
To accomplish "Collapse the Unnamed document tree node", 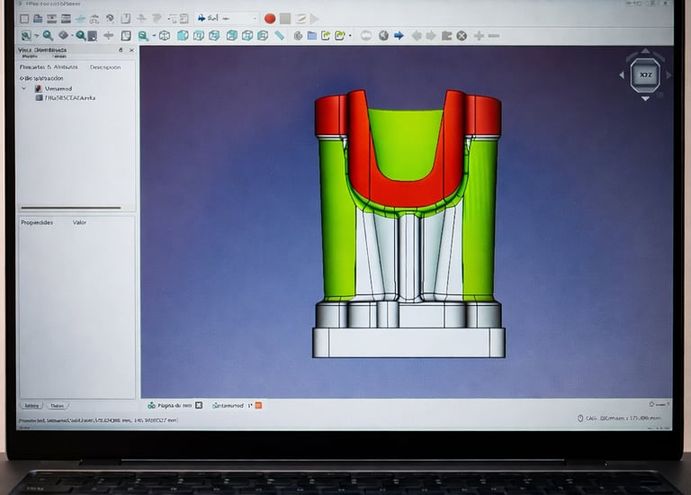I will click(x=23, y=88).
